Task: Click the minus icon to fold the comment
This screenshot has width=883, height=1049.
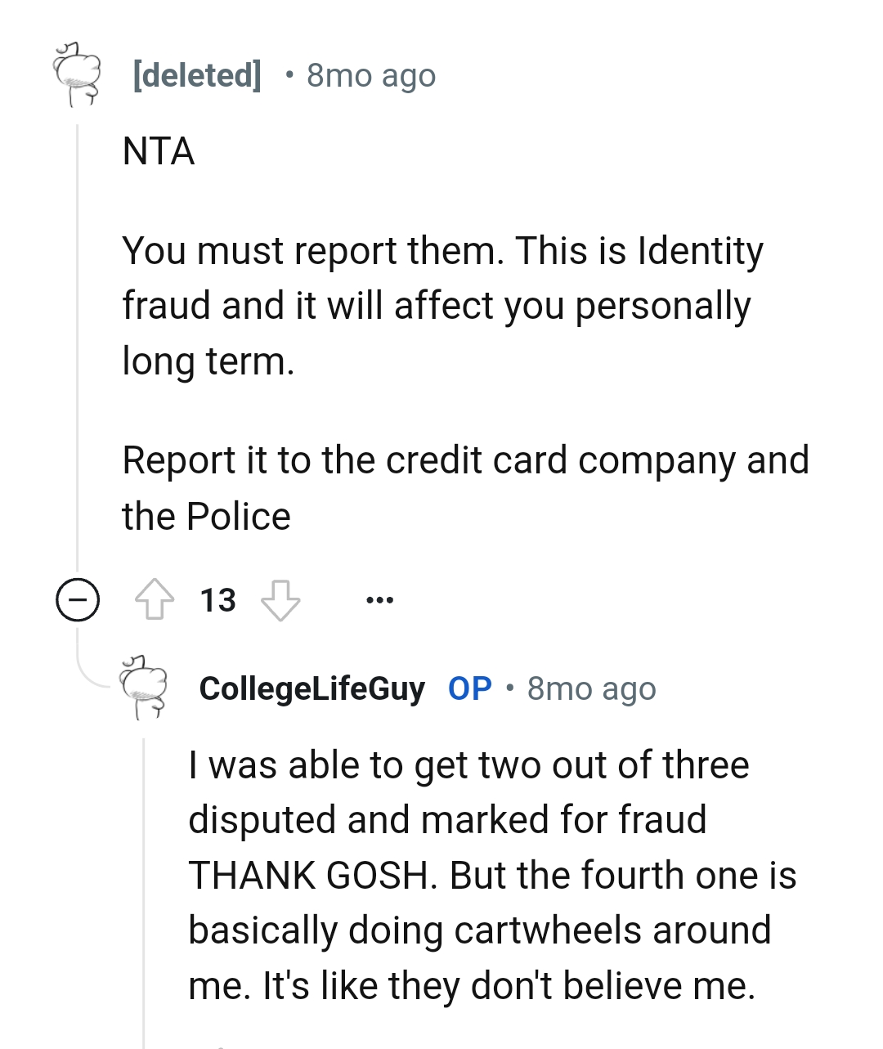Action: coord(76,602)
